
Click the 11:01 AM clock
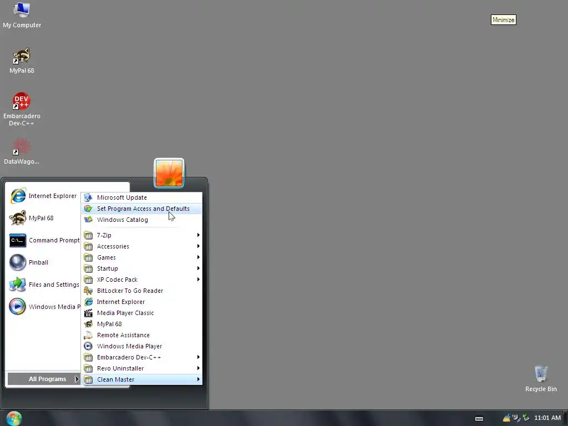[547, 418]
